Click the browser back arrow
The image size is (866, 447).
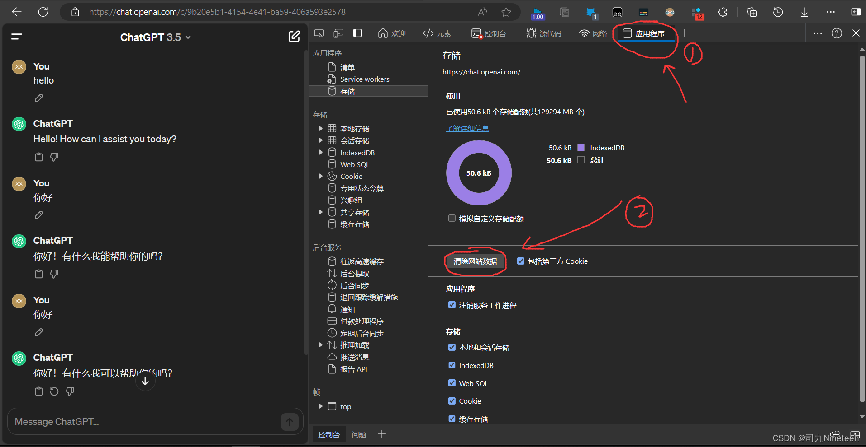point(17,12)
